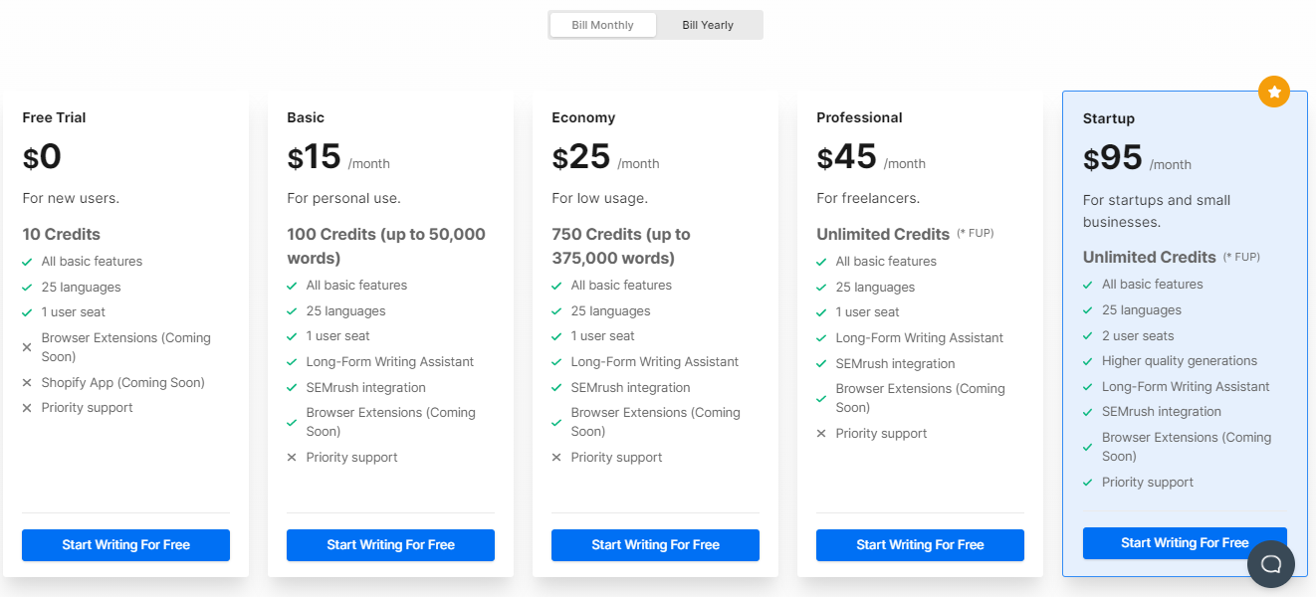The width and height of the screenshot is (1316, 597).
Task: Click the X beside Professional's Priority support
Action: tap(819, 433)
